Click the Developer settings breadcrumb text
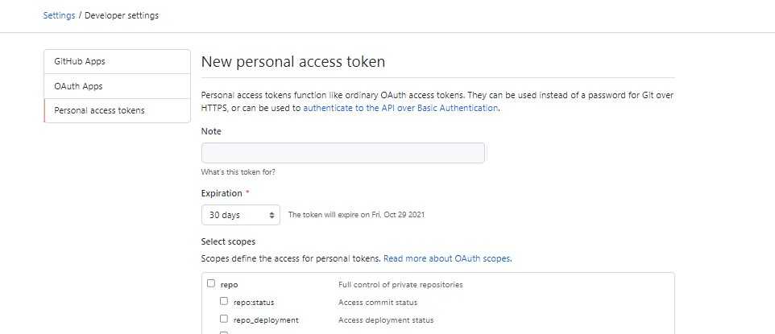 (x=122, y=15)
